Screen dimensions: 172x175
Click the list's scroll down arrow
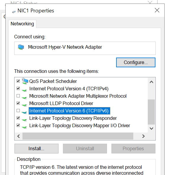click(151, 128)
